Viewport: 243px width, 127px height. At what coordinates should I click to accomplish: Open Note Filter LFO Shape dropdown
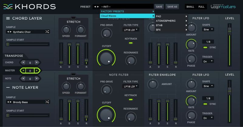click(208, 86)
